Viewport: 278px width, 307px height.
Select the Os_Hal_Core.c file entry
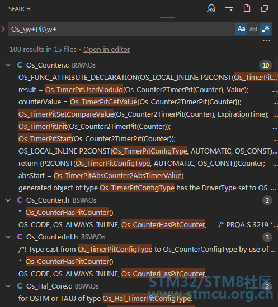[x=49, y=286]
